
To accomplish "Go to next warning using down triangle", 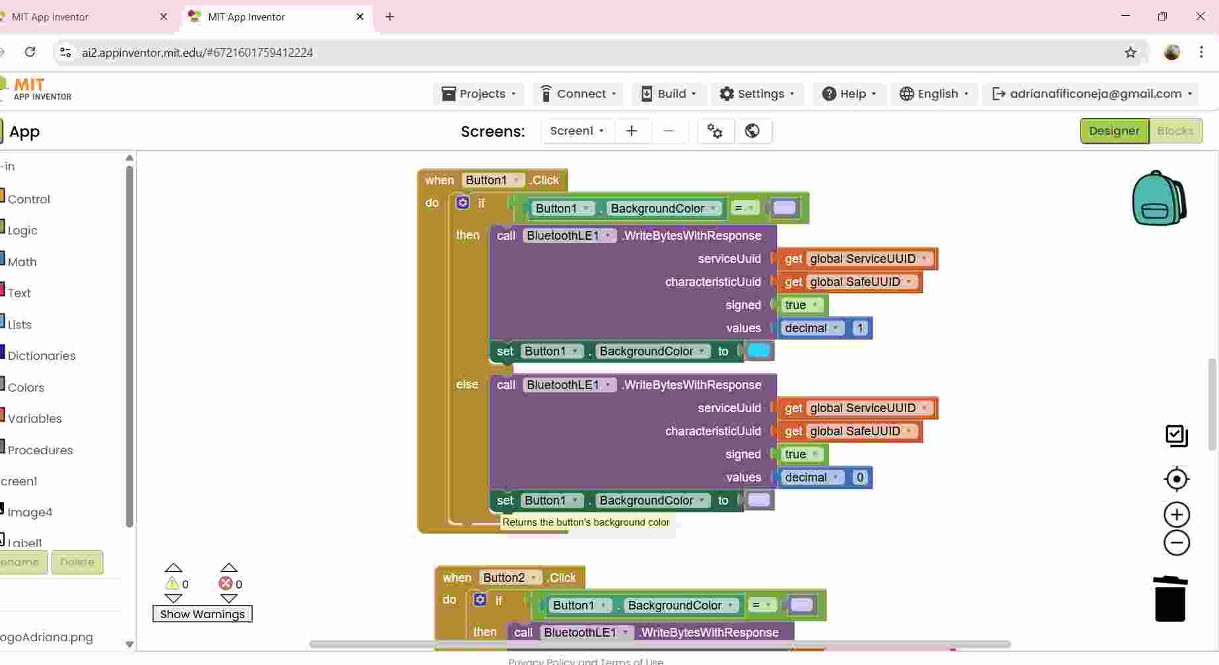I will [174, 598].
